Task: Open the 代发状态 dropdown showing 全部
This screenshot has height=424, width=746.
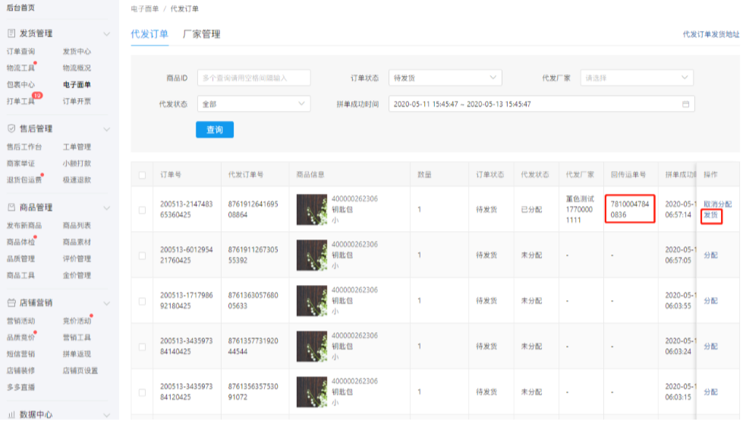Action: click(x=253, y=104)
